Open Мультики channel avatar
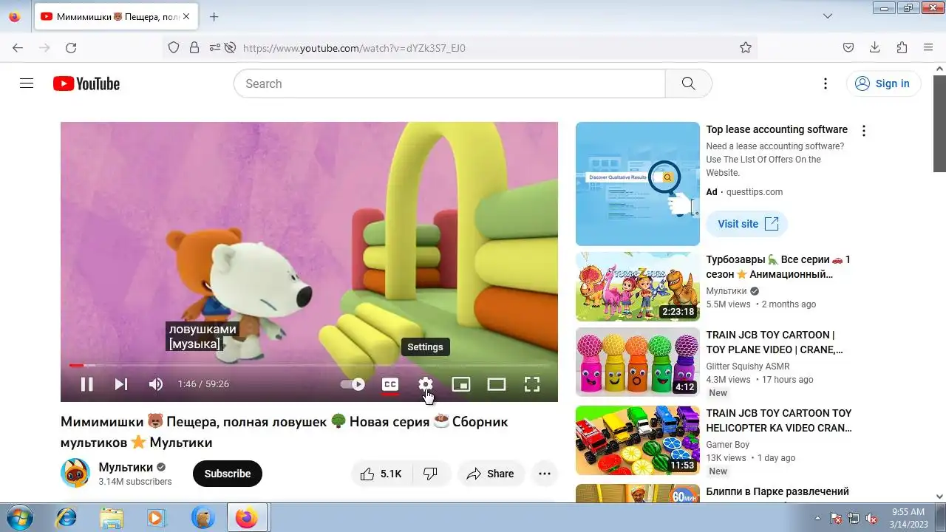 pos(75,474)
